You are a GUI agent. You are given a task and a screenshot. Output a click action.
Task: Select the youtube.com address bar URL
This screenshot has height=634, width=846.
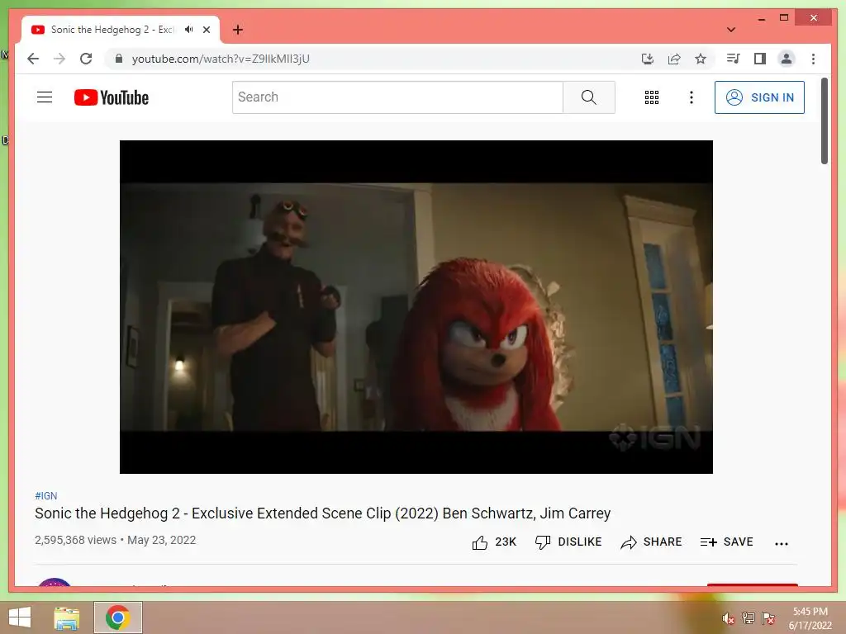click(x=221, y=59)
